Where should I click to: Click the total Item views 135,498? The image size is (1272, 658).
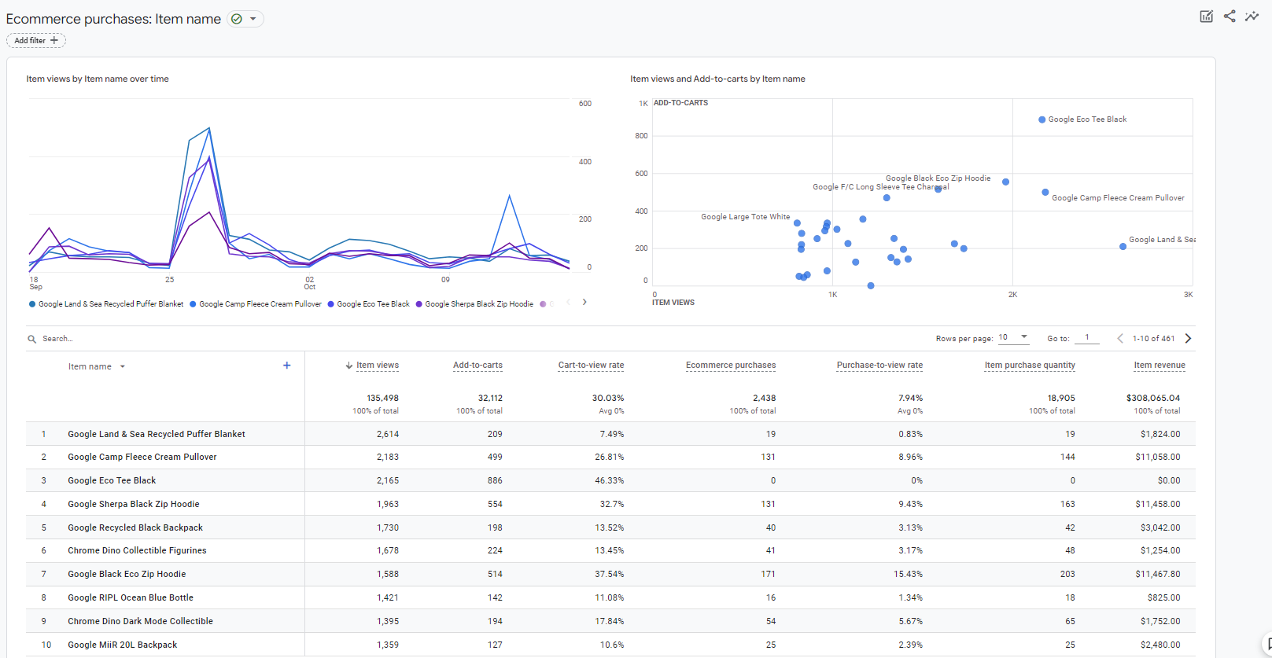point(382,398)
